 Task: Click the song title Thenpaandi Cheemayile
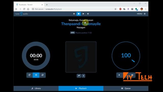(81, 24)
